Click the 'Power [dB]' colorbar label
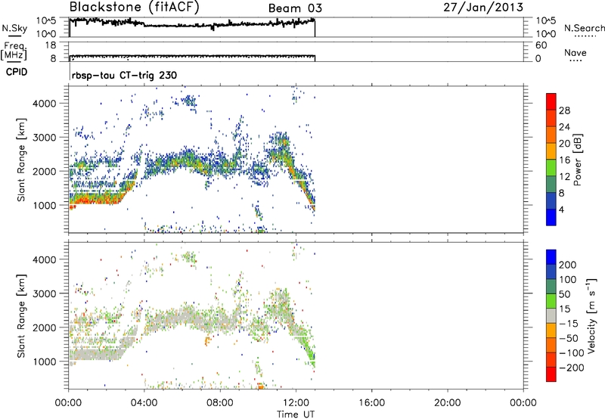 pyautogui.click(x=578, y=160)
